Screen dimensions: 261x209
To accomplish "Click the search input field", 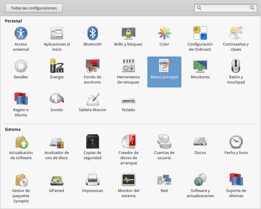I will (x=225, y=8).
